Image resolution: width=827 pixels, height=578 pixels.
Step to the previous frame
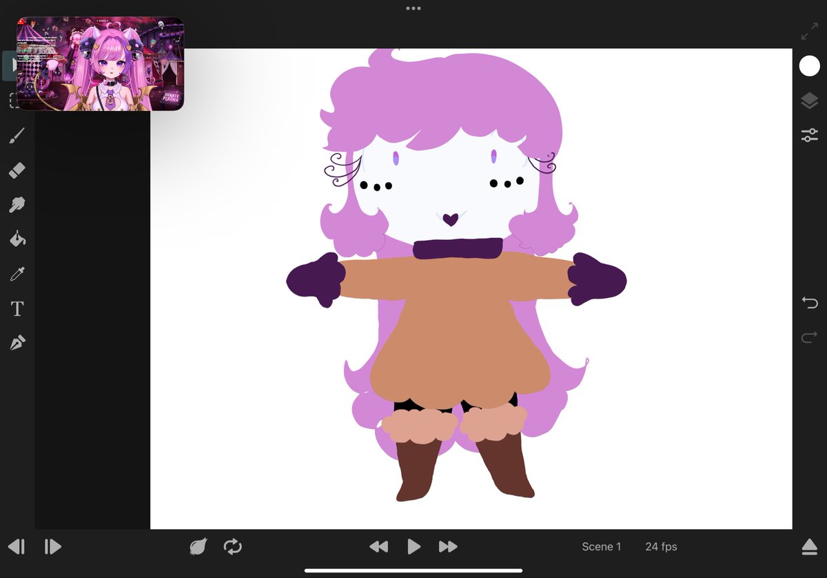click(17, 547)
